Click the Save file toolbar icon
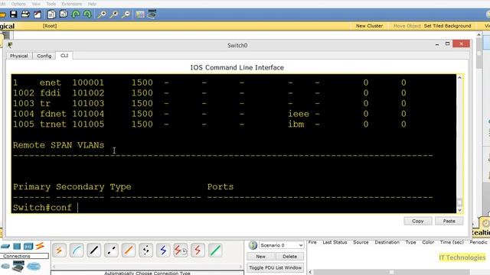490x275 pixels. [14, 15]
